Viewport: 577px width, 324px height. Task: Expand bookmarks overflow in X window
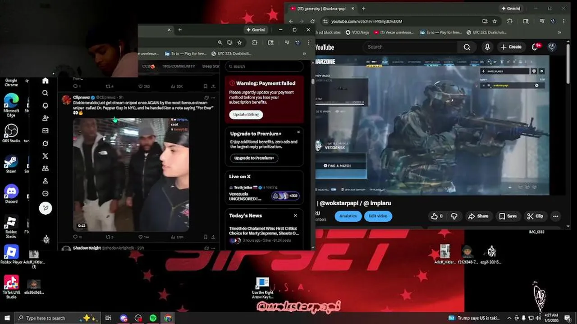[304, 54]
